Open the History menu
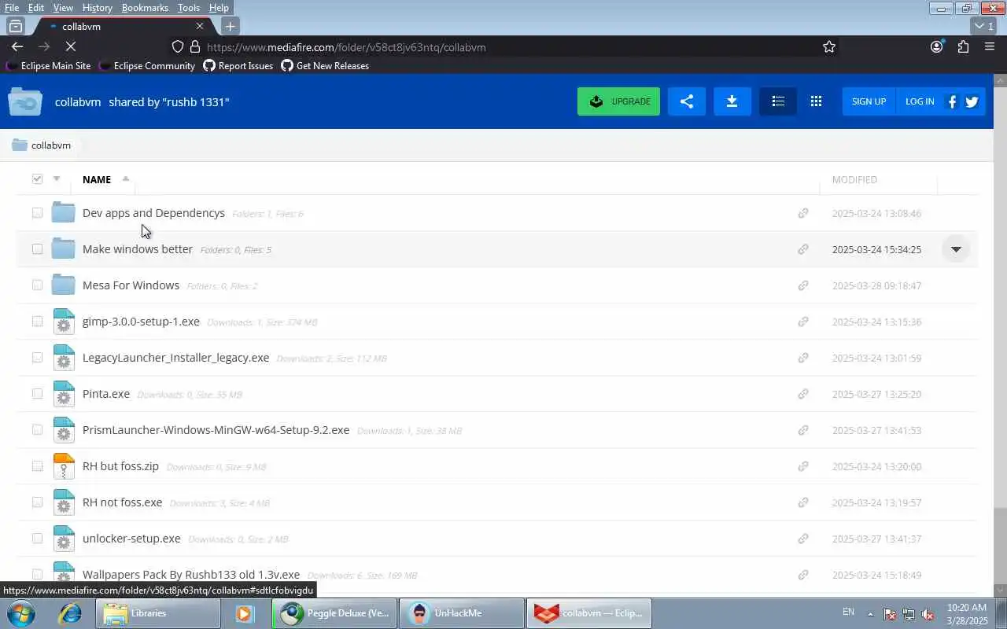Viewport: 1007px width, 629px height. point(97,7)
